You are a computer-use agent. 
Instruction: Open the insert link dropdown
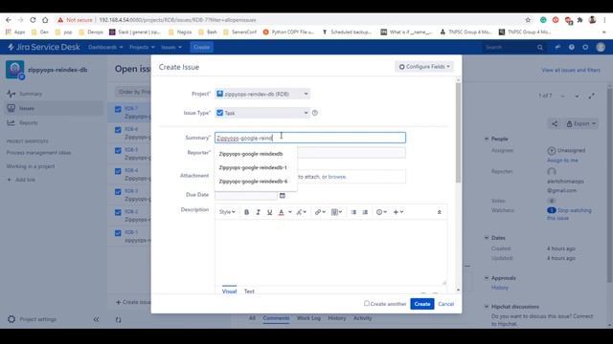(x=320, y=212)
